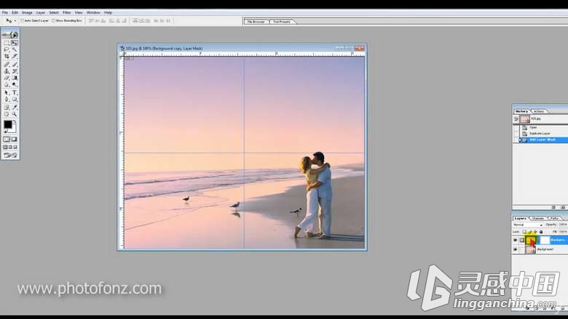Click default foreground/background colors icon
Viewport: 568px width, 319px height.
(5, 131)
